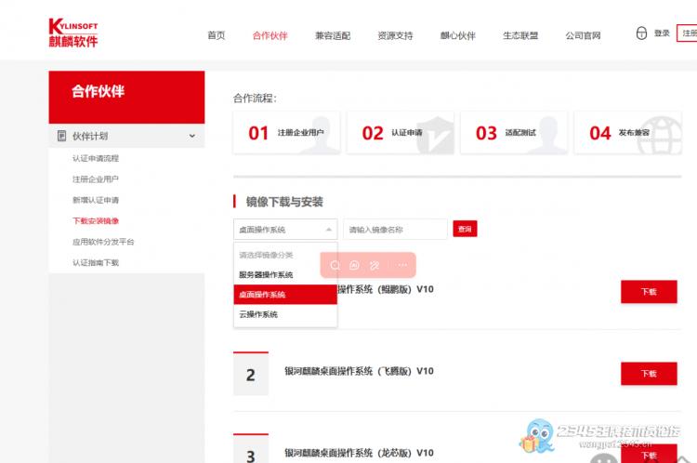
Task: Select step 02 认证申请 card
Action: 401,133
